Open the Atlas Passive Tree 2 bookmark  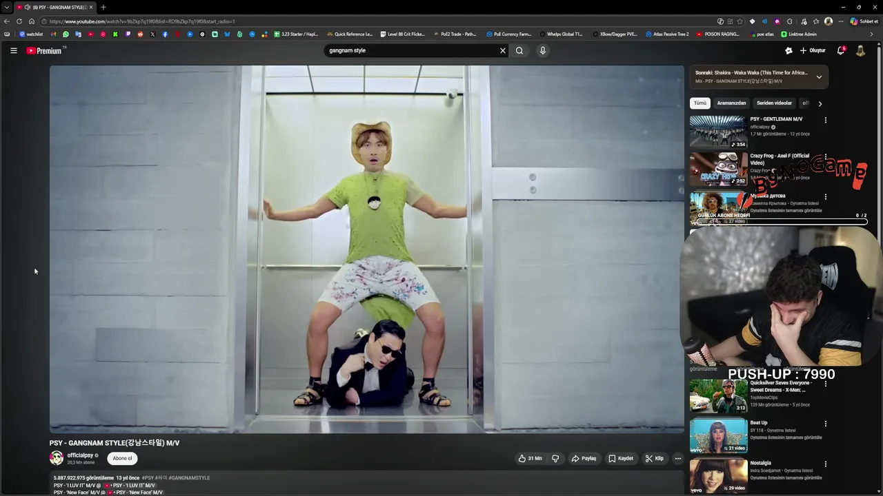pos(667,34)
